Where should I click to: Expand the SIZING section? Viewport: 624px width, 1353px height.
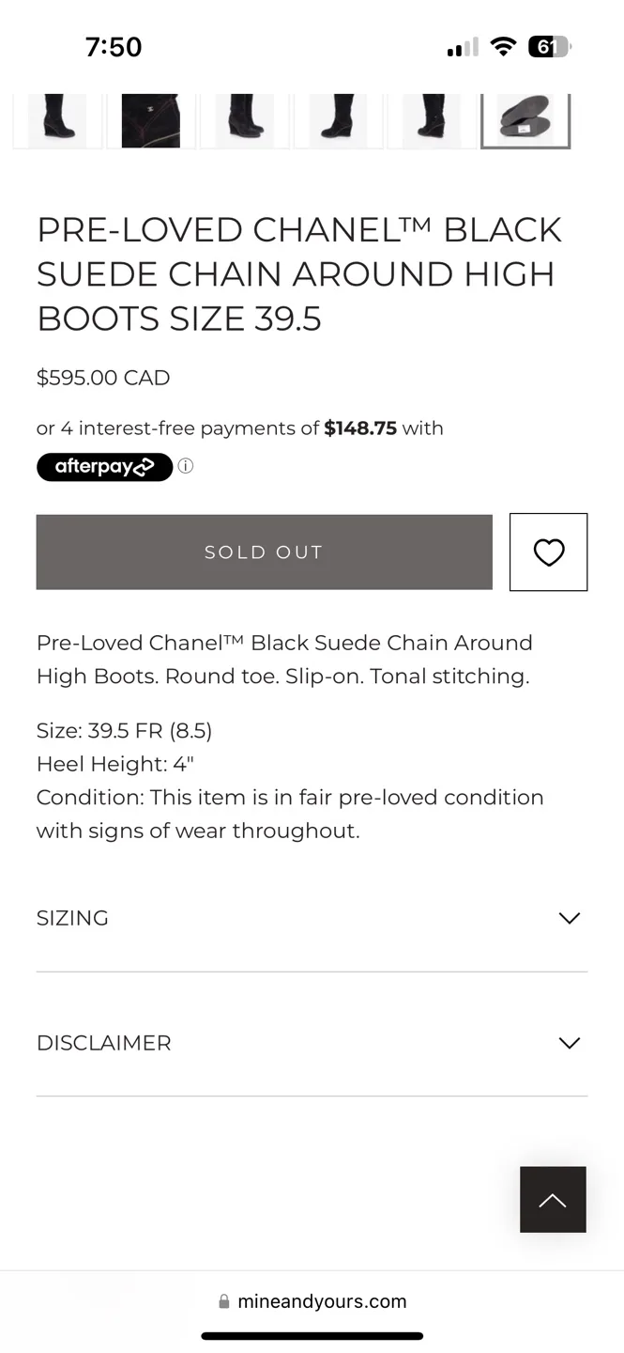(x=312, y=918)
